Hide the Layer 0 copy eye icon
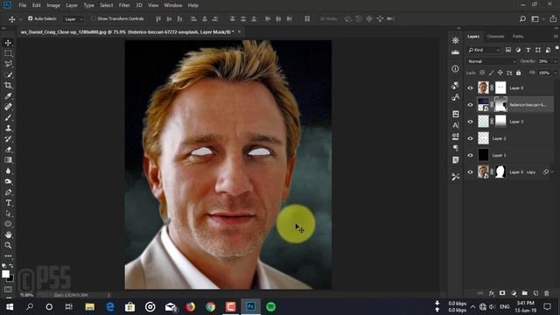Viewport: 560px width, 315px height. point(470,172)
